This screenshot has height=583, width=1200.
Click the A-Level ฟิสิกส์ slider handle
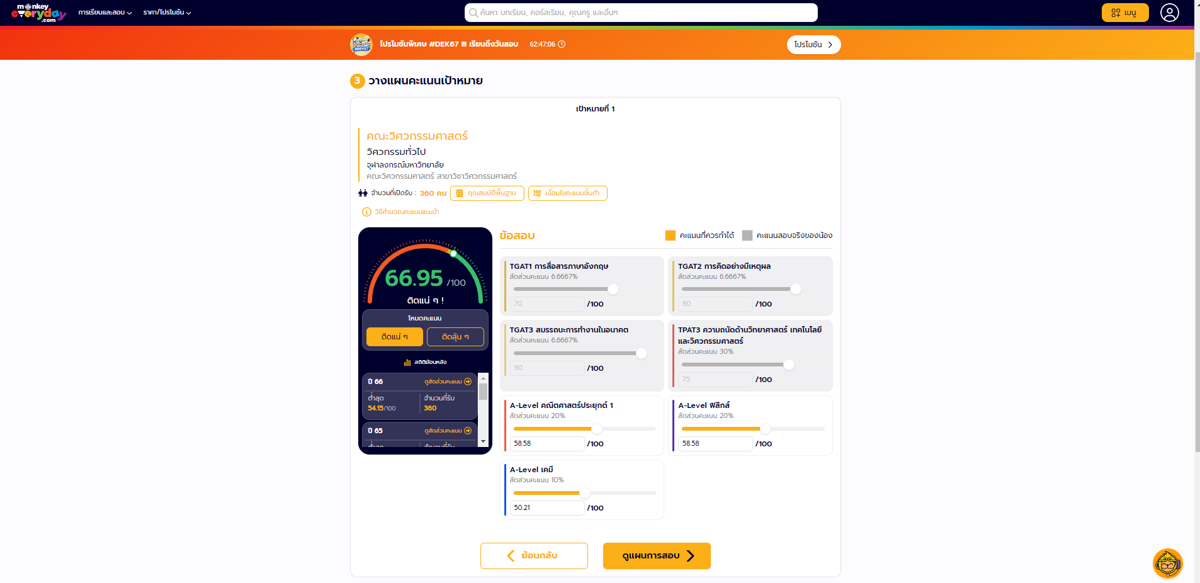pyautogui.click(x=765, y=429)
